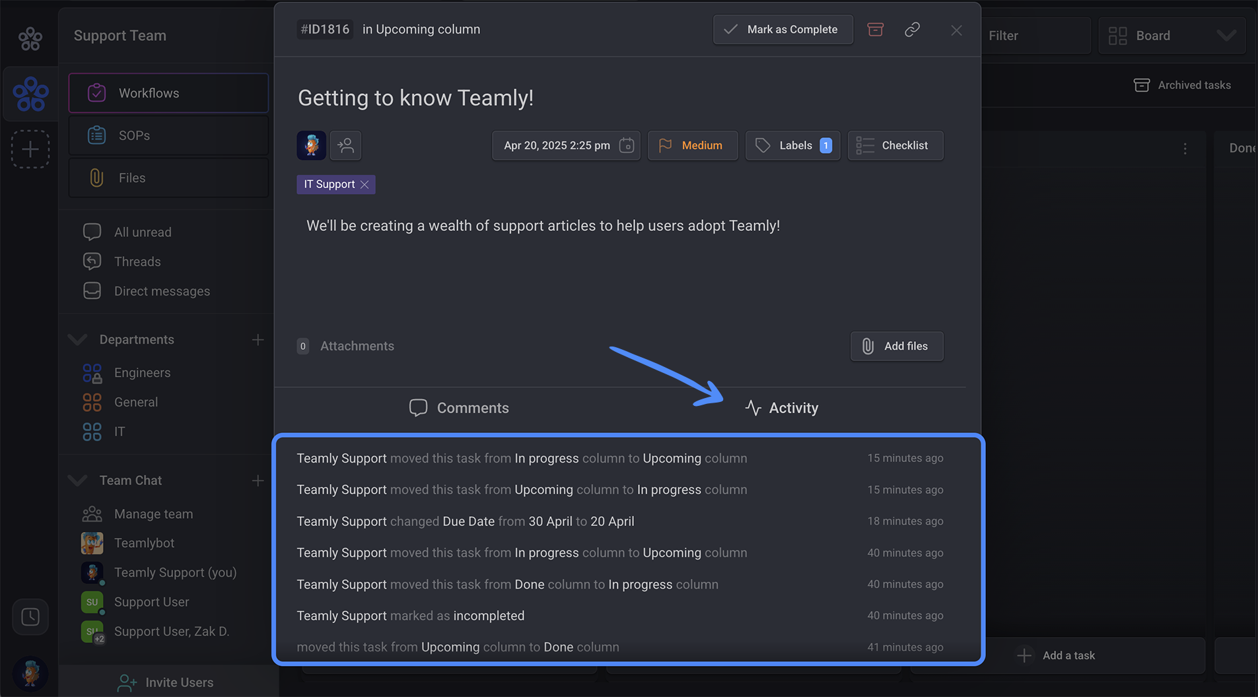Screen dimensions: 1258x697
Task: Open chat with Teamlybot
Action: [x=128, y=543]
